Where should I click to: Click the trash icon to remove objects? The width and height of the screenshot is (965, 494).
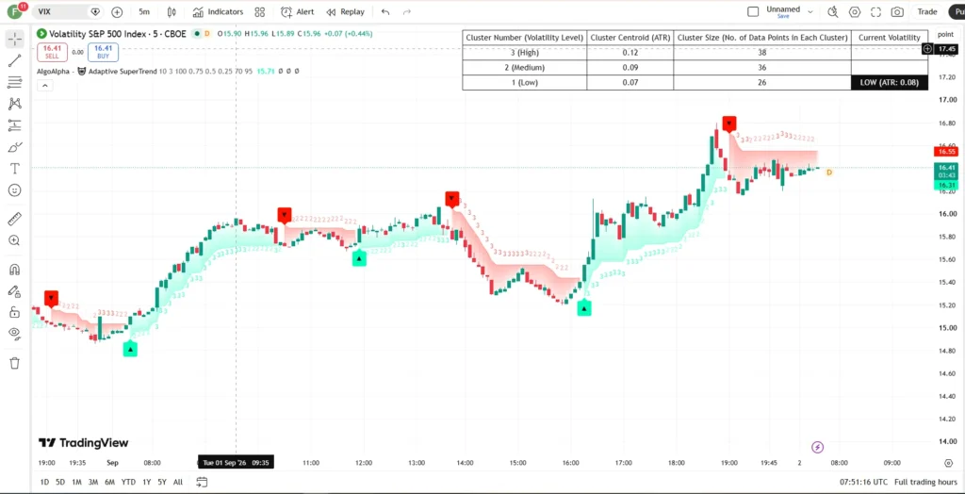(15, 363)
